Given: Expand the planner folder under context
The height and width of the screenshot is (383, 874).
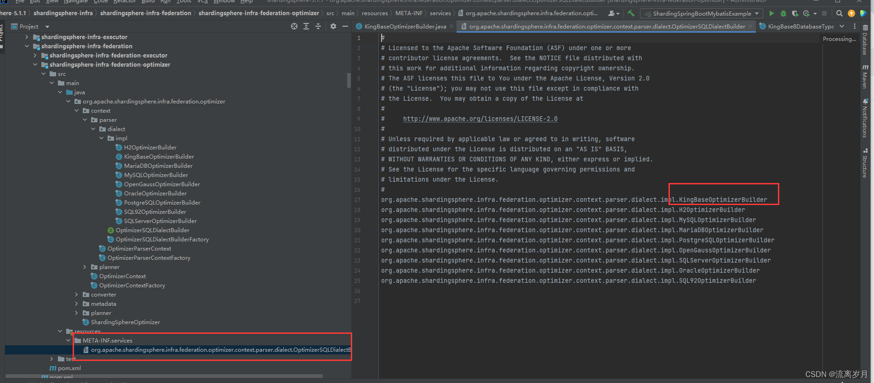Looking at the screenshot, I should tap(85, 267).
